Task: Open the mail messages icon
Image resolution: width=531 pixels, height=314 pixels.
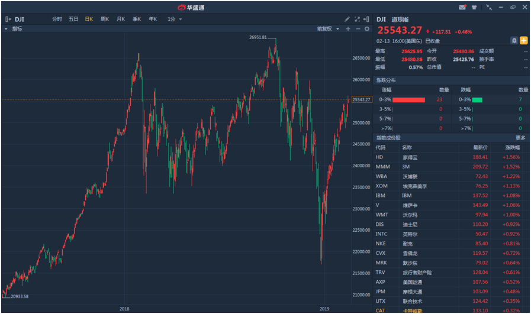Action: [462, 7]
